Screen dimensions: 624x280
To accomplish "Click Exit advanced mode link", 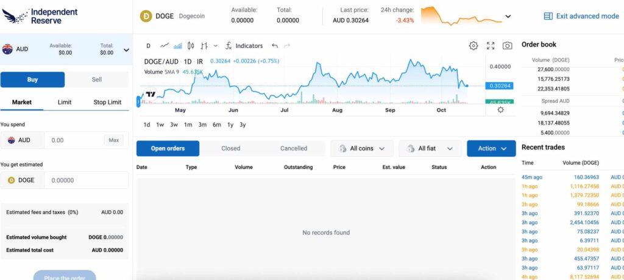I will click(x=581, y=16).
